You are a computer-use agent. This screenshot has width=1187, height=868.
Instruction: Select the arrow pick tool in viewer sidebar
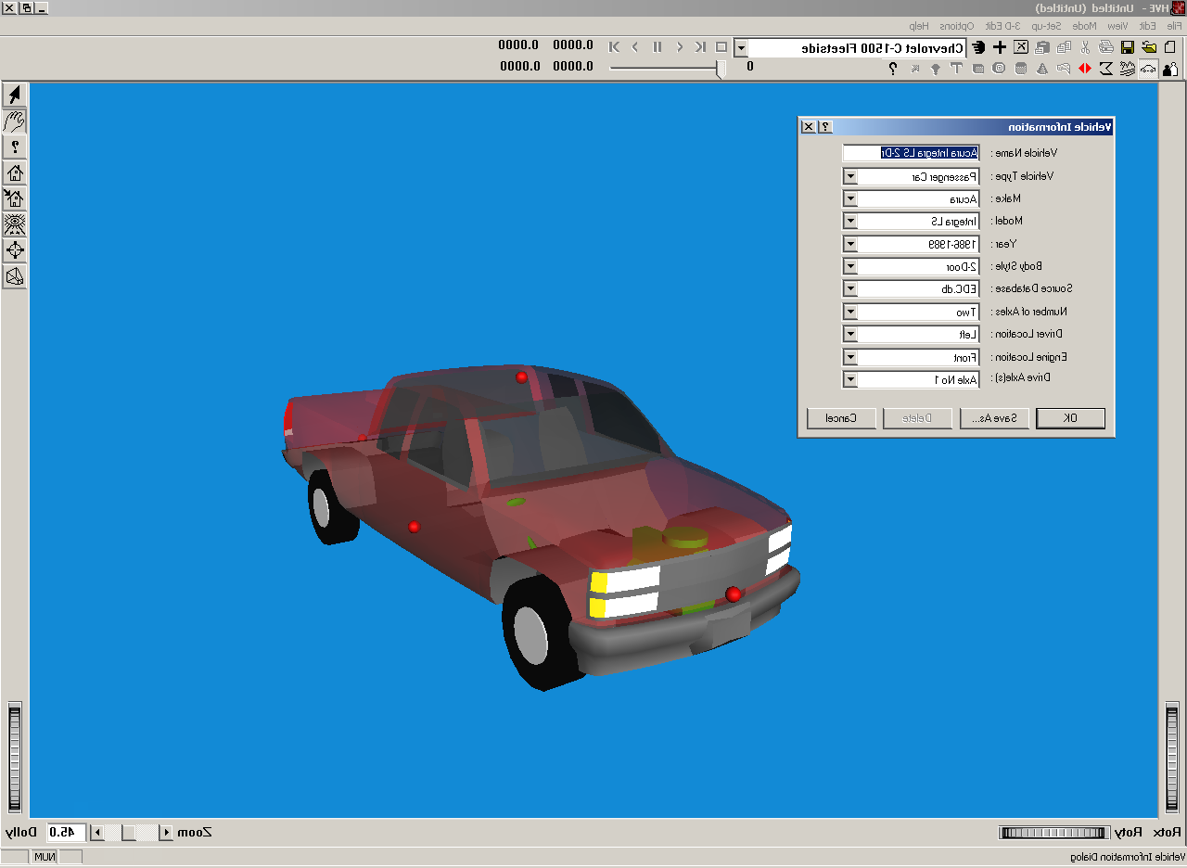point(15,95)
